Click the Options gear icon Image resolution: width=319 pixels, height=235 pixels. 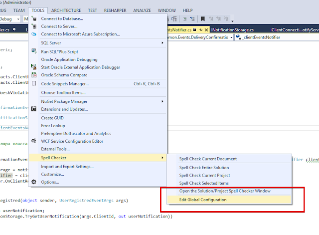pos(34,182)
